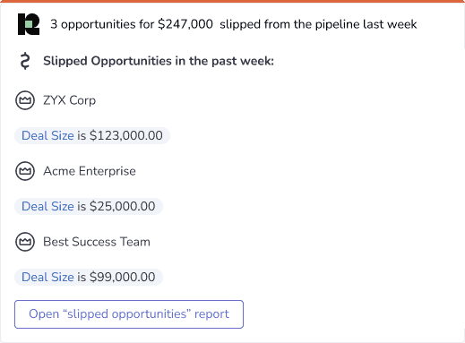Click the "slipped from the pipeline last week" phrase
Viewport: 465px width, 343px height.
click(318, 24)
